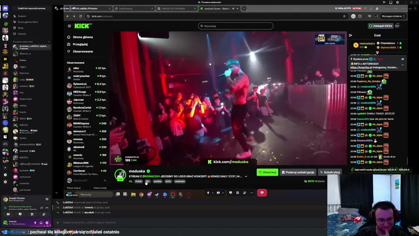Image resolution: width=419 pixels, height=236 pixels.
Task: Click the Subskrybuj button
Action: coord(330,172)
